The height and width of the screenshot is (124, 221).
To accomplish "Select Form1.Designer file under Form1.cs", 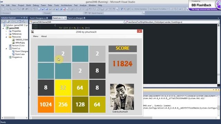I will point(21,51).
